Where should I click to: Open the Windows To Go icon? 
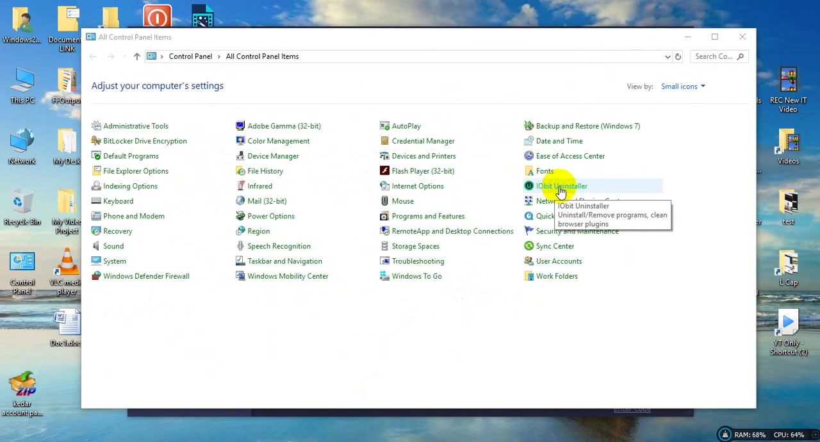click(x=384, y=276)
